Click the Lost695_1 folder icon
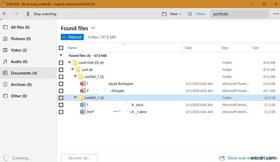The height and width of the screenshot is (162, 280). point(80,98)
